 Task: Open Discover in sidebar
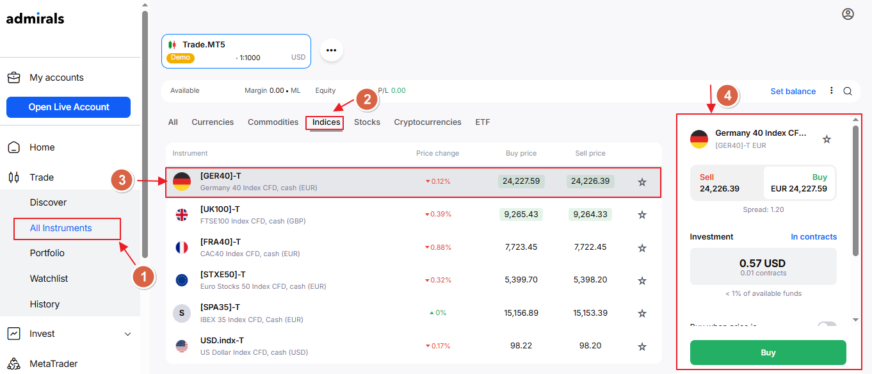tap(48, 202)
